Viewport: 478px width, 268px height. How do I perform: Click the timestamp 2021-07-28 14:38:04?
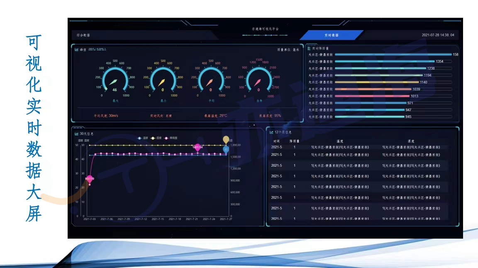pos(438,35)
